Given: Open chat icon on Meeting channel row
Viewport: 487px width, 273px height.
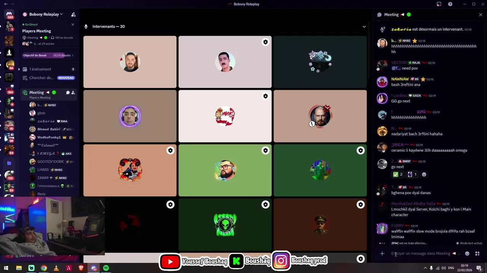Looking at the screenshot, I should coord(68,93).
